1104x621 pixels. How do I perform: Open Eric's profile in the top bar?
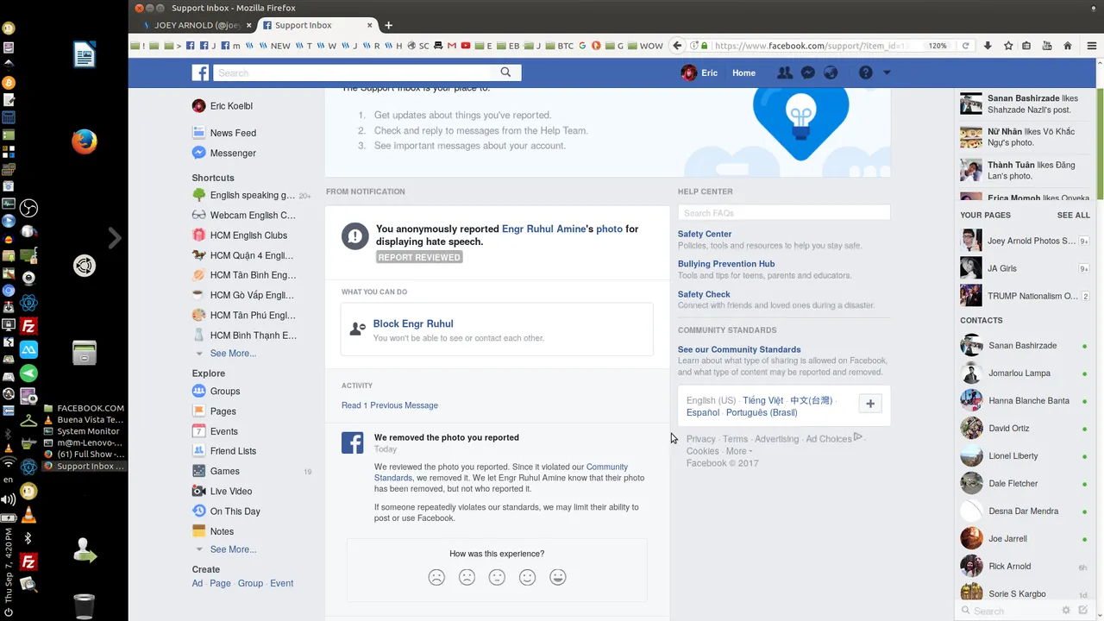[699, 73]
